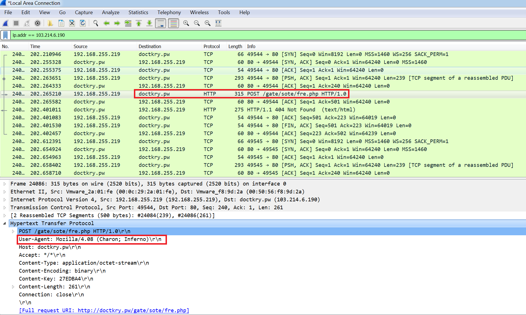Expand the Frame 24086 details
Viewport: 526px width, 315px height.
click(x=5, y=184)
